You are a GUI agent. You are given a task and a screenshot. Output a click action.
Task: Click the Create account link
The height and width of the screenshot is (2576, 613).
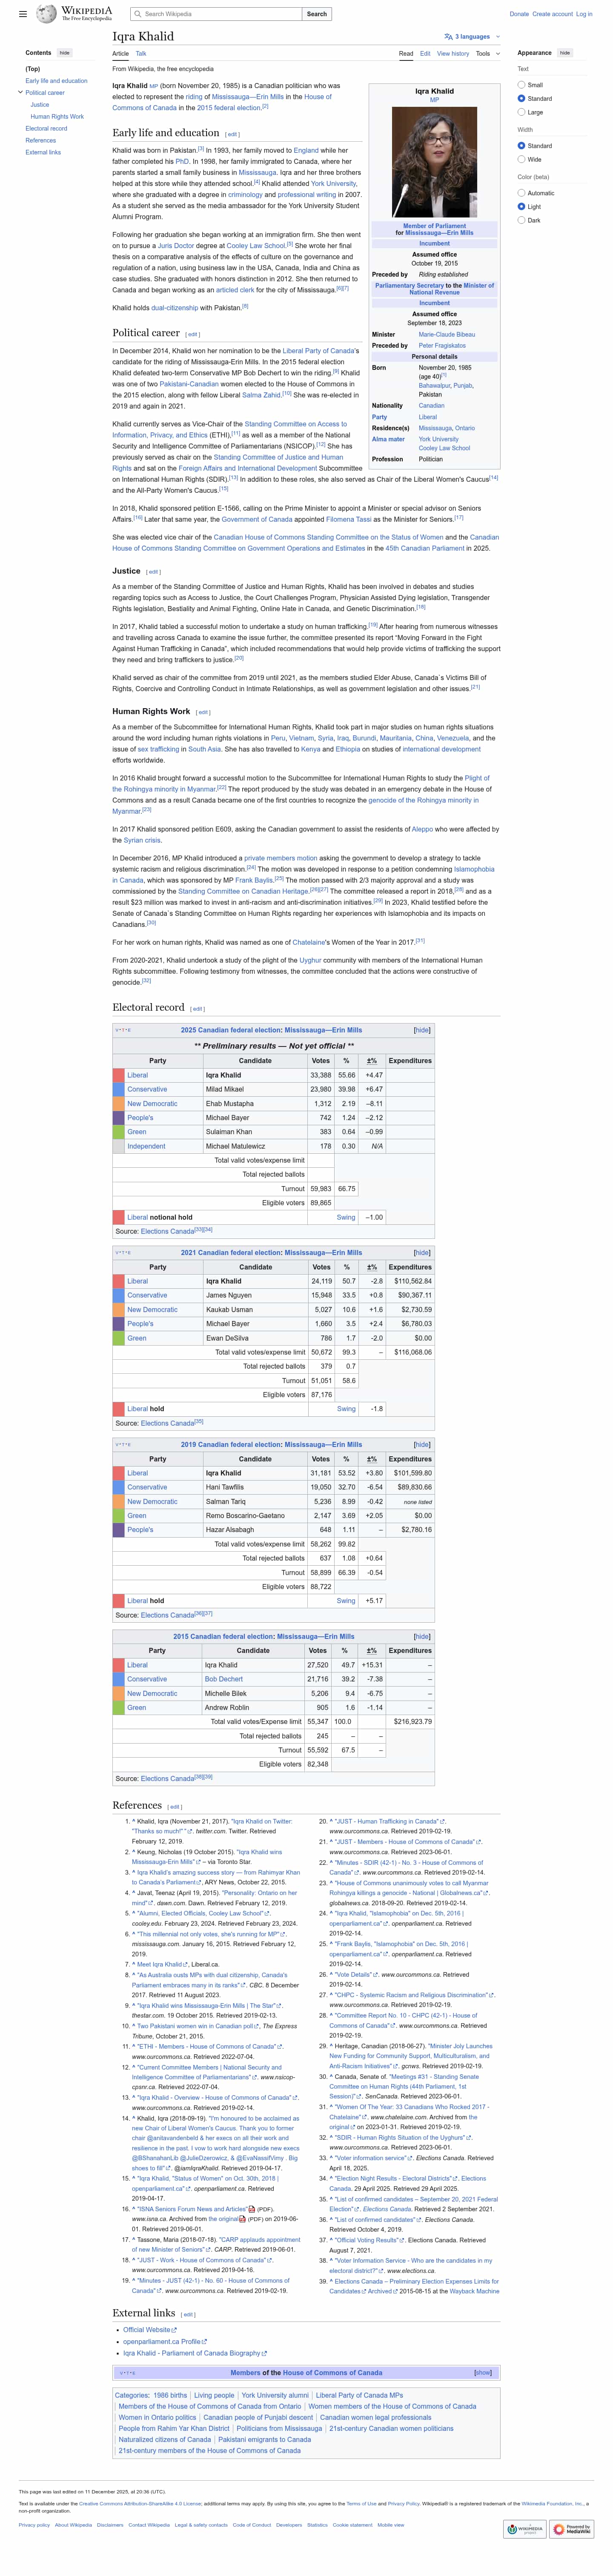[x=553, y=14]
